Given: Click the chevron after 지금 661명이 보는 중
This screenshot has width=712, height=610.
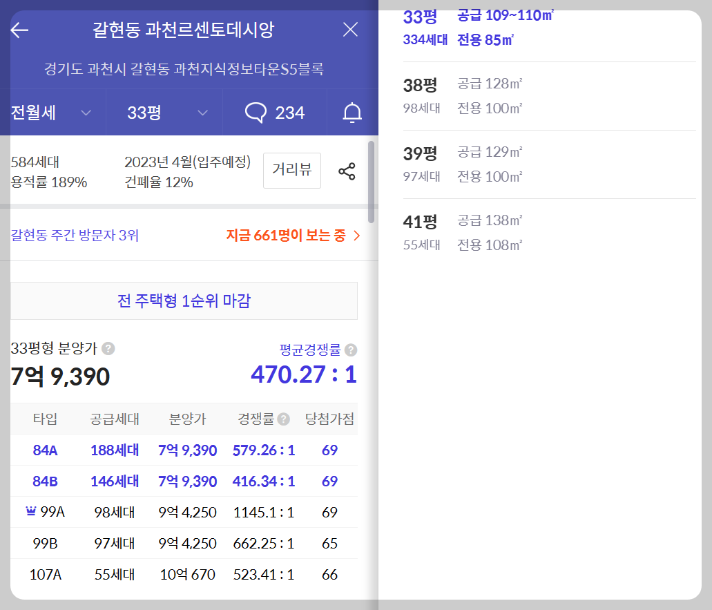Looking at the screenshot, I should tap(358, 235).
